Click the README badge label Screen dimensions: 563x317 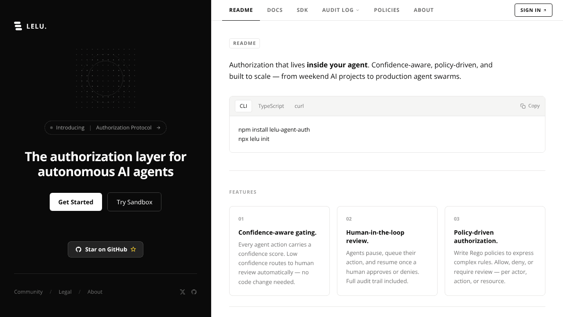tap(245, 43)
